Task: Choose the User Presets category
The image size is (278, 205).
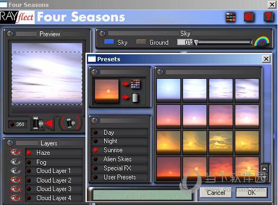Action: [120, 177]
